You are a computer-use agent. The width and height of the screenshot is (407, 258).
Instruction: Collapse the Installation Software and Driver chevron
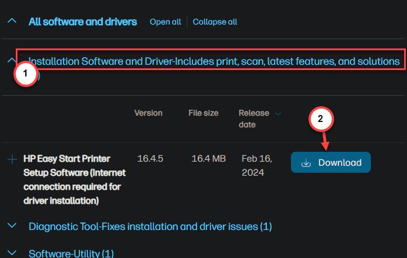click(x=11, y=61)
